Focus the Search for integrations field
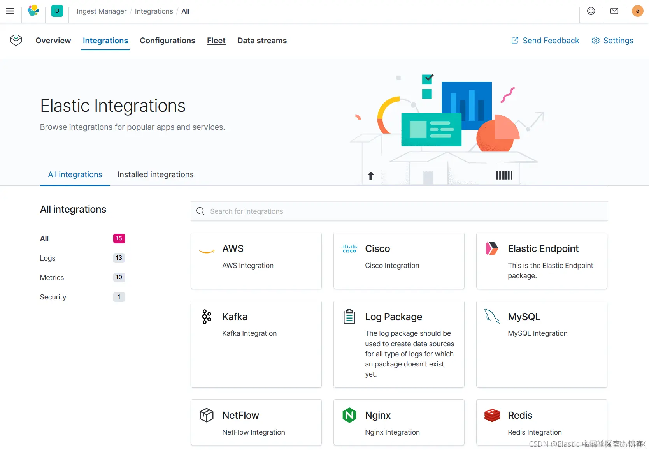Screen dimensions: 649x451 click(399, 211)
